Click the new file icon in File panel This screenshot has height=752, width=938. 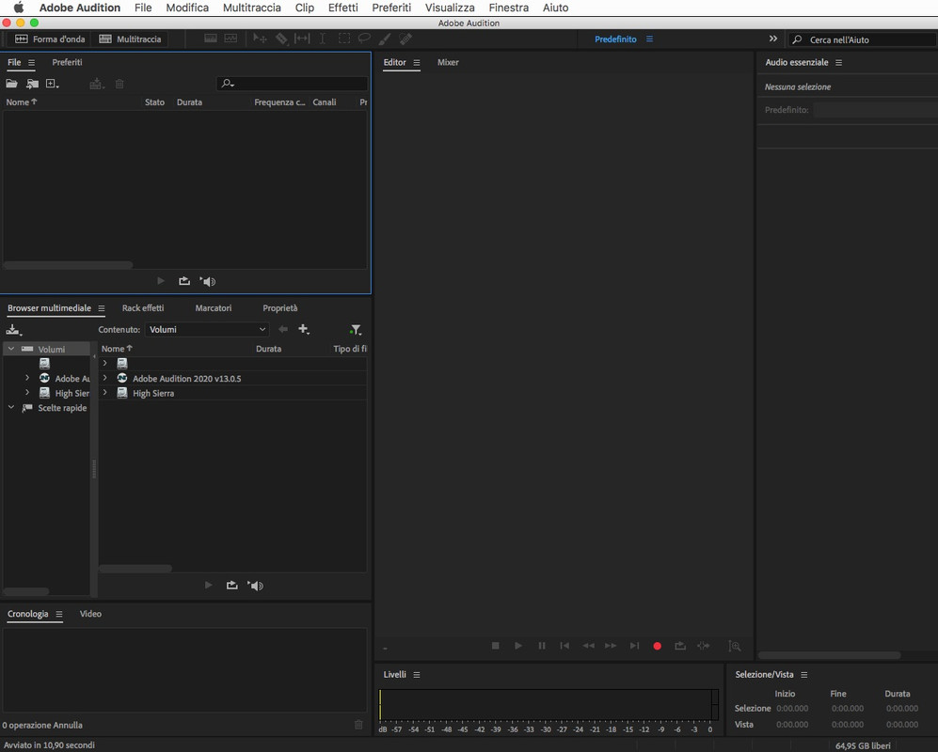click(x=52, y=84)
